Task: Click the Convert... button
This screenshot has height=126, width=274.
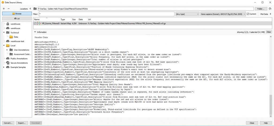Action: point(8,123)
